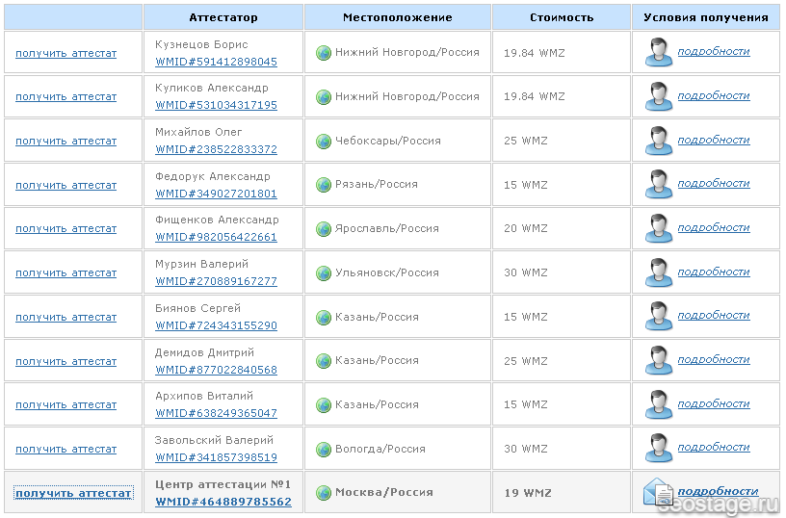Image resolution: width=786 pixels, height=518 pixels.
Task: Open подробности for Архипов Виталий
Action: (x=714, y=403)
